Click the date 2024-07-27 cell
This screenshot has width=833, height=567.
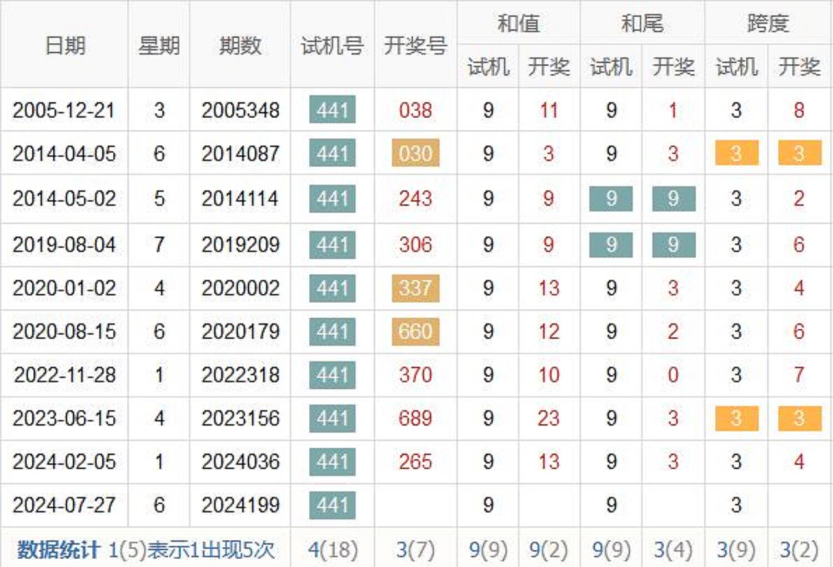click(x=64, y=505)
